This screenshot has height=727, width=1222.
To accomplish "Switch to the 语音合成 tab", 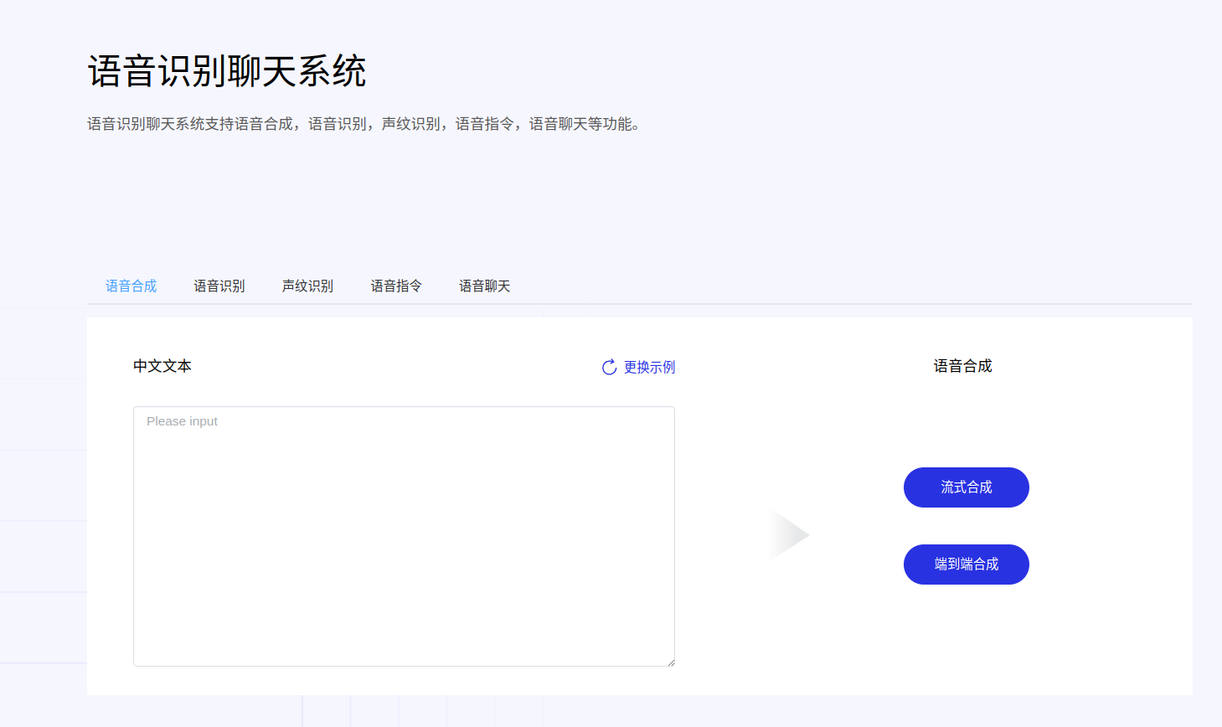I will tap(131, 286).
